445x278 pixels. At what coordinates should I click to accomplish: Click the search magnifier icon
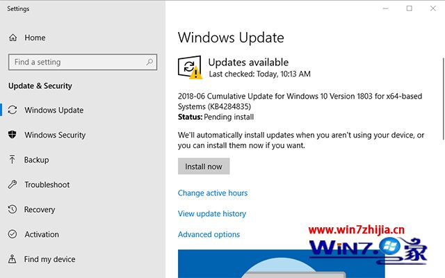point(149,62)
